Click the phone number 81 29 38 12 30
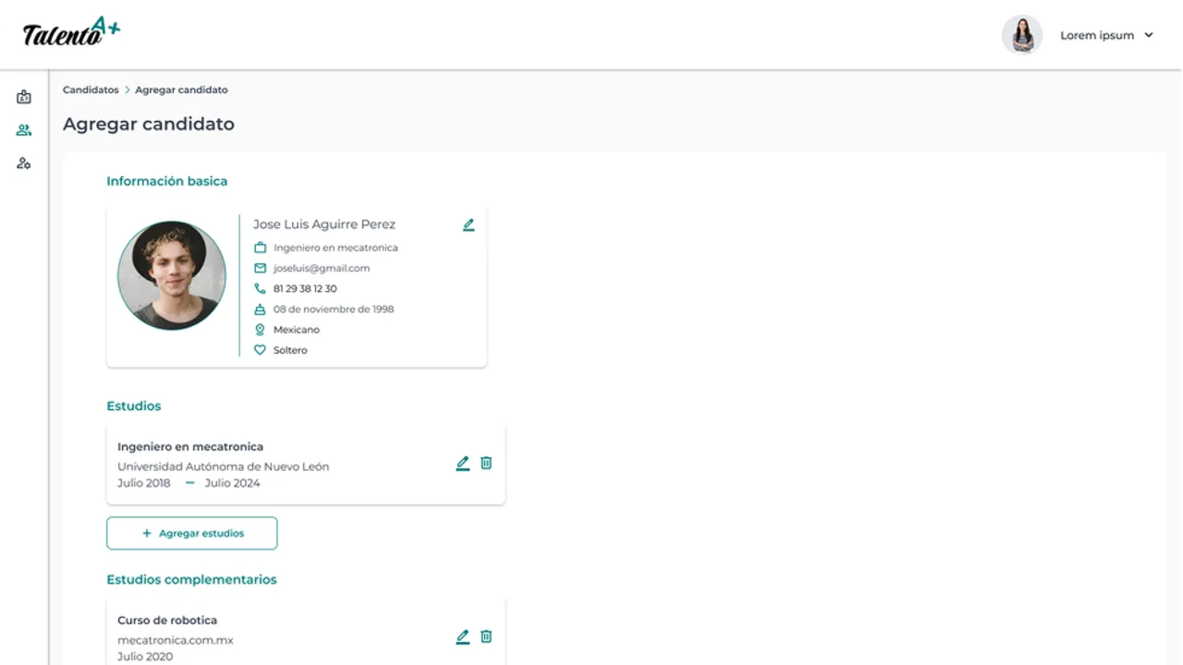The width and height of the screenshot is (1183, 665). tap(305, 288)
